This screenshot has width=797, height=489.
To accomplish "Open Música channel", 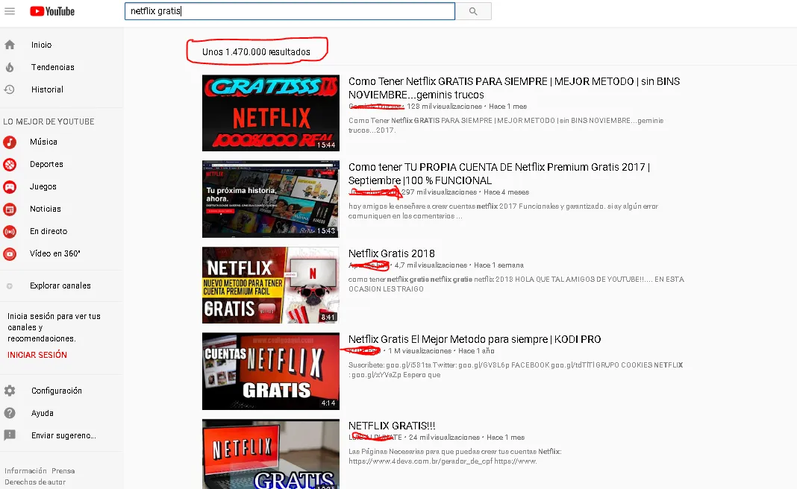I will [x=43, y=142].
